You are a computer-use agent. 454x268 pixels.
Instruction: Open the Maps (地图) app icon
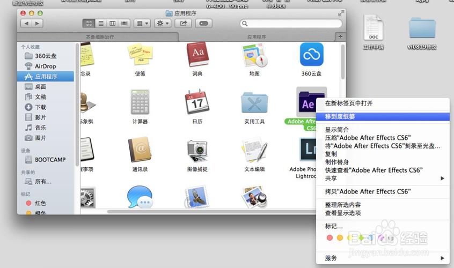click(x=254, y=55)
